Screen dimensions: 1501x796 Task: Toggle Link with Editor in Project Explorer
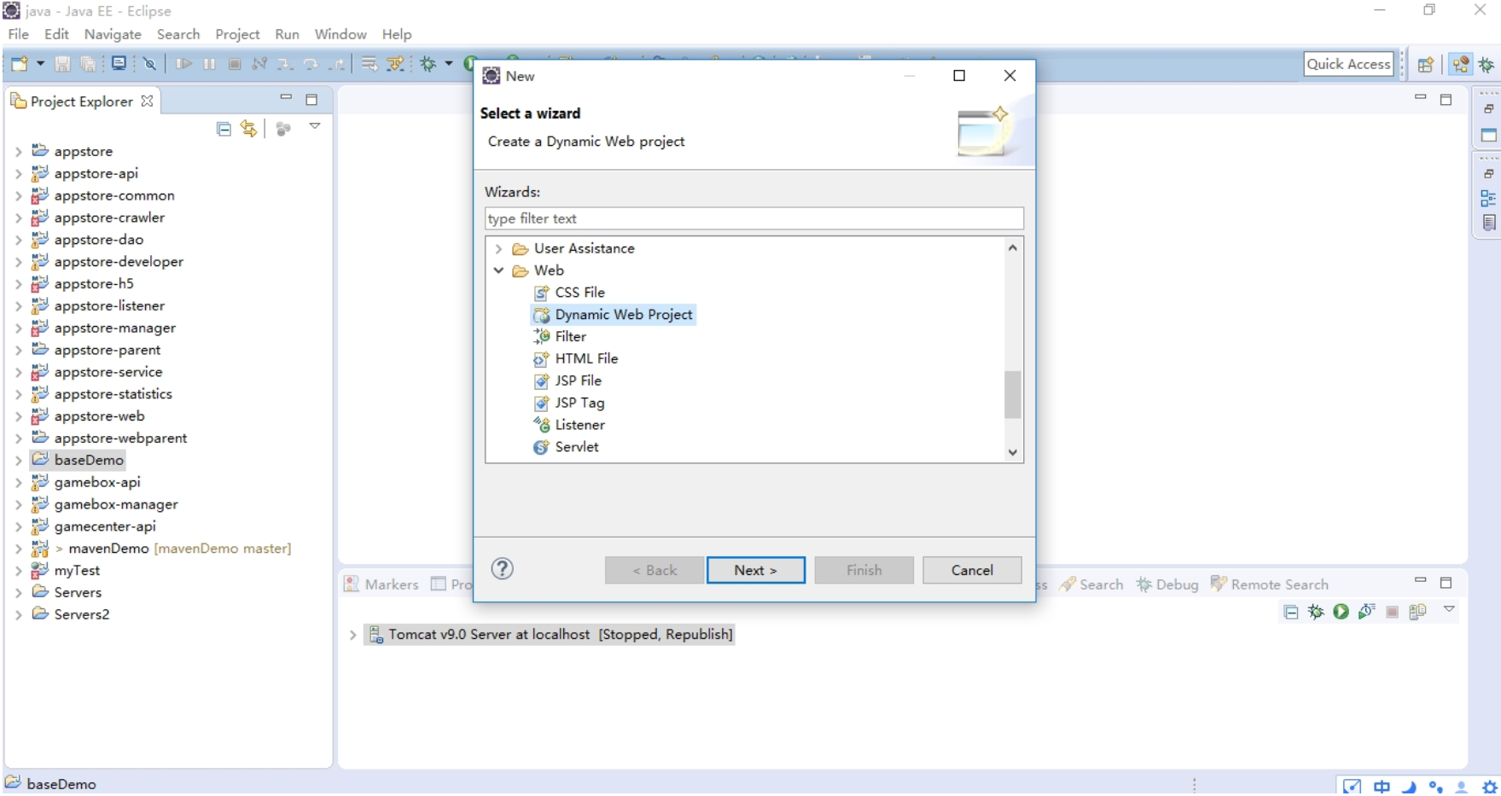[x=248, y=129]
